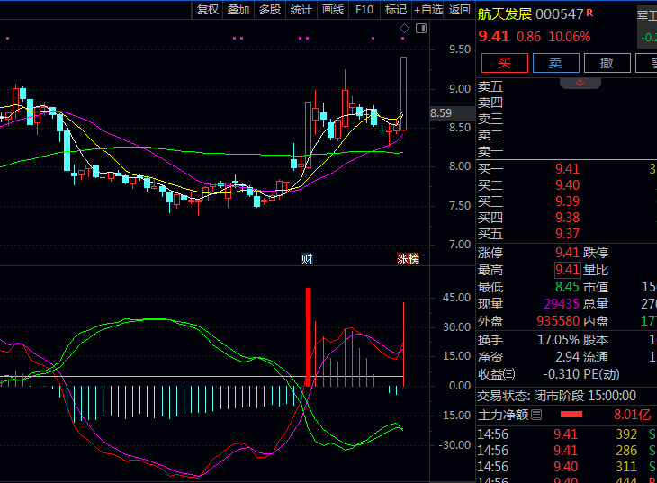657x483 pixels.
Task: Open the F10 company info page
Action: pos(364,10)
